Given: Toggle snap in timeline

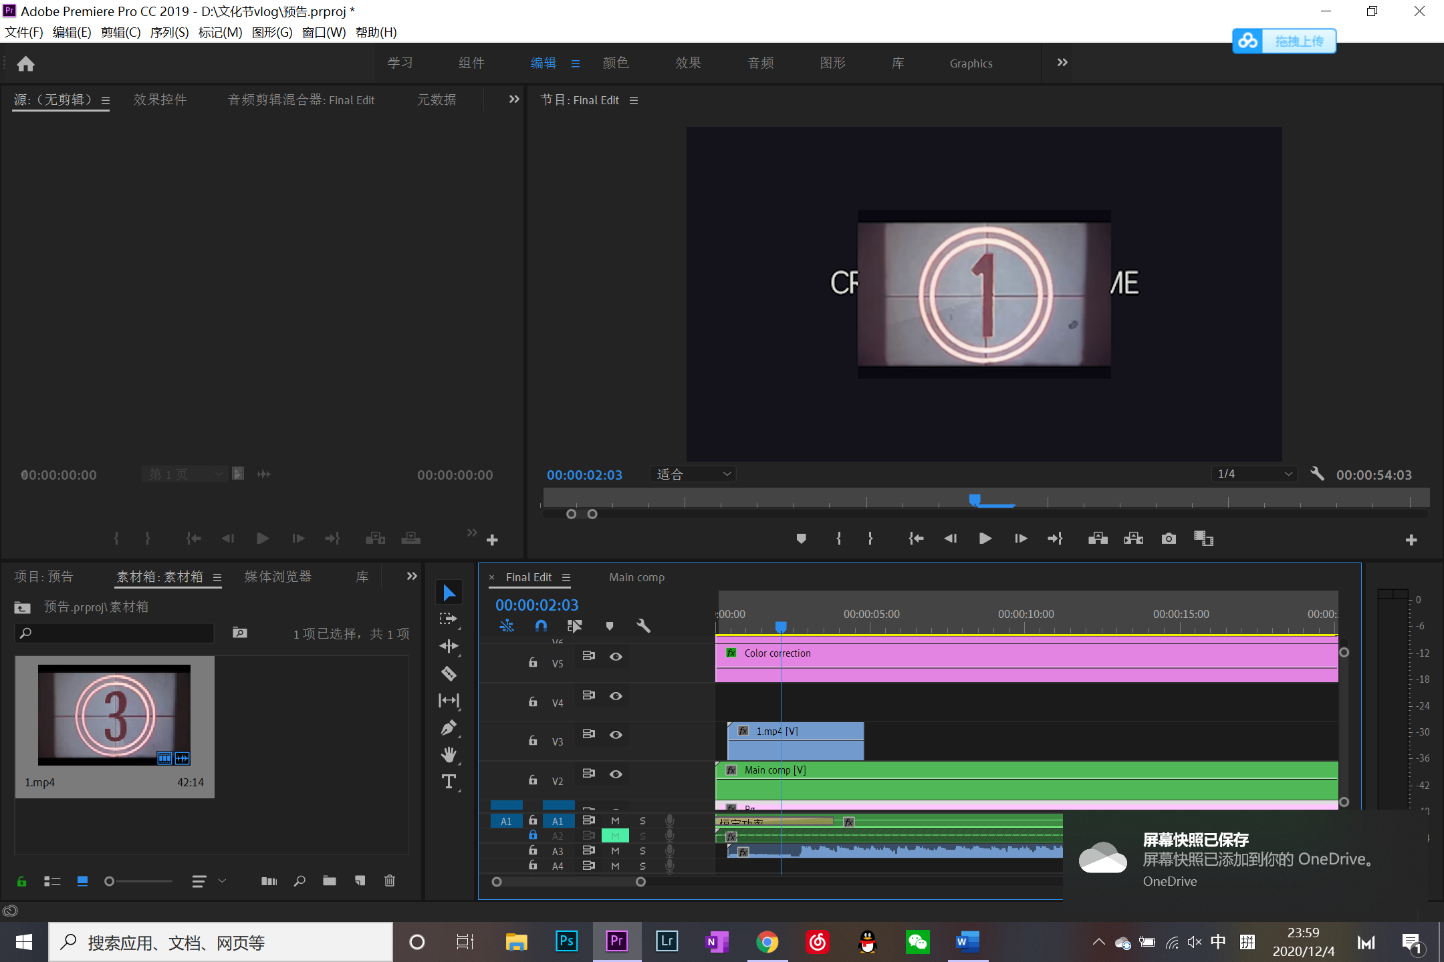Looking at the screenshot, I should [x=541, y=626].
